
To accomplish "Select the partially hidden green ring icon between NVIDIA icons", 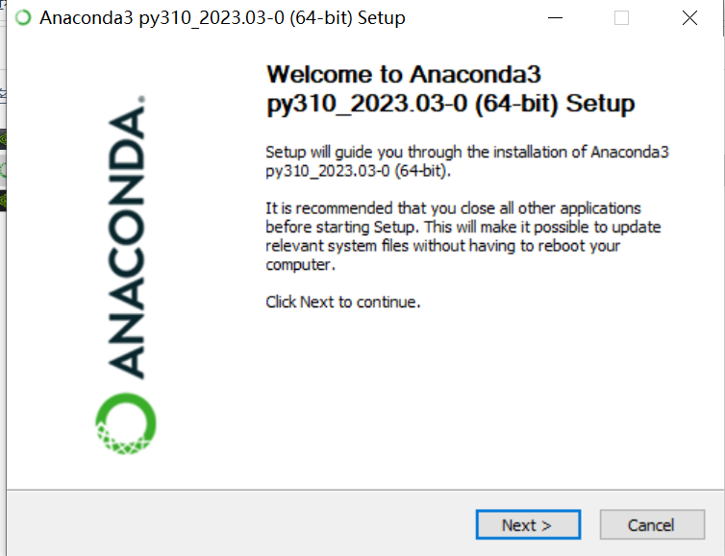I will pyautogui.click(x=3, y=170).
